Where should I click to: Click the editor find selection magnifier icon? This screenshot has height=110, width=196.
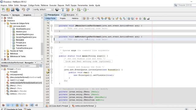pyautogui.click(x=99, y=18)
